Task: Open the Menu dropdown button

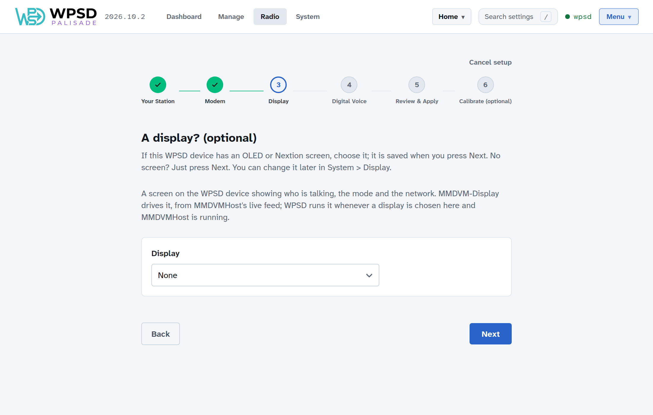Action: (619, 17)
